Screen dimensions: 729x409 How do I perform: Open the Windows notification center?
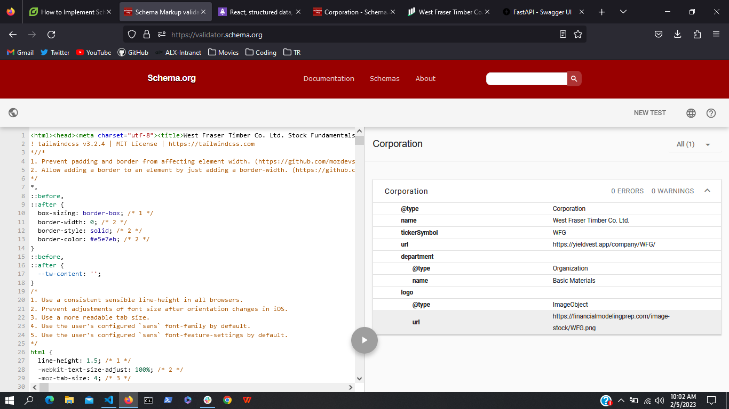[x=711, y=400]
